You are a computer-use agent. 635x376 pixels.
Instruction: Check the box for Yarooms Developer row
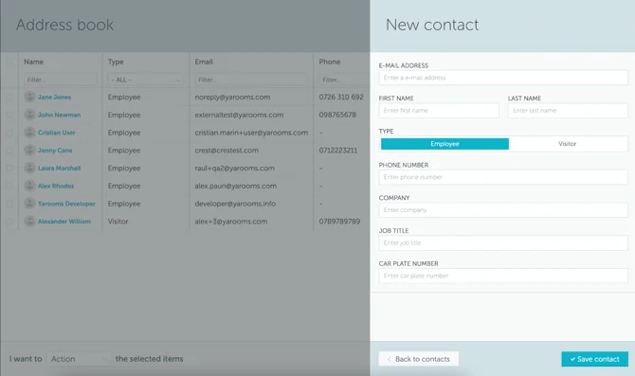pyautogui.click(x=9, y=204)
